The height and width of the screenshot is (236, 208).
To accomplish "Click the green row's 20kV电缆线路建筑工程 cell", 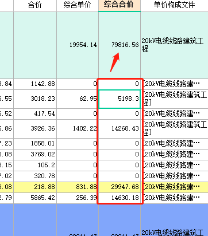I will click(174, 45).
